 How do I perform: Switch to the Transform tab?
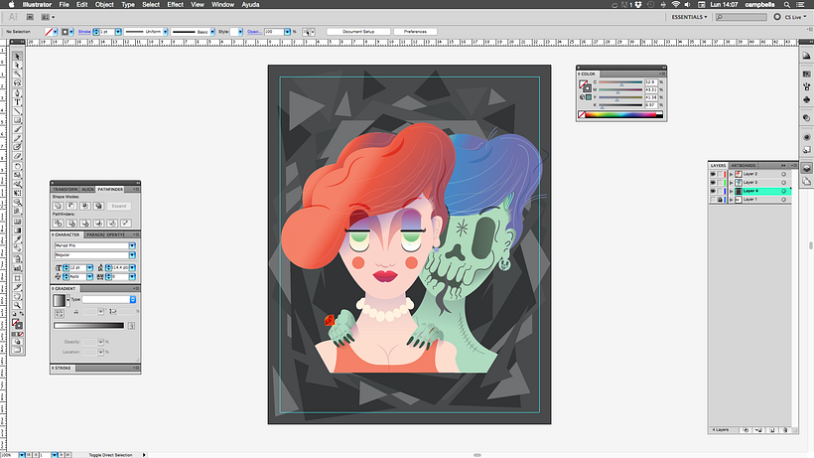click(65, 190)
